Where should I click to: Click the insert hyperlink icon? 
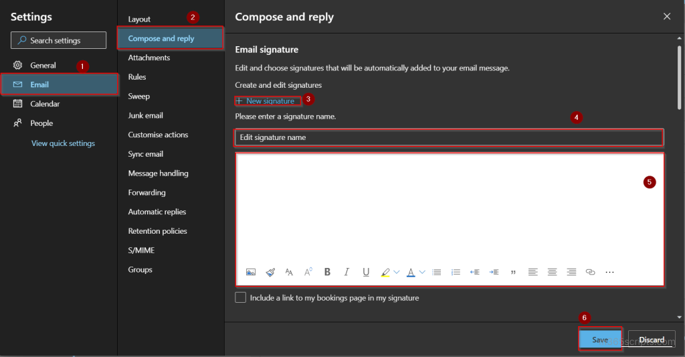(x=590, y=272)
